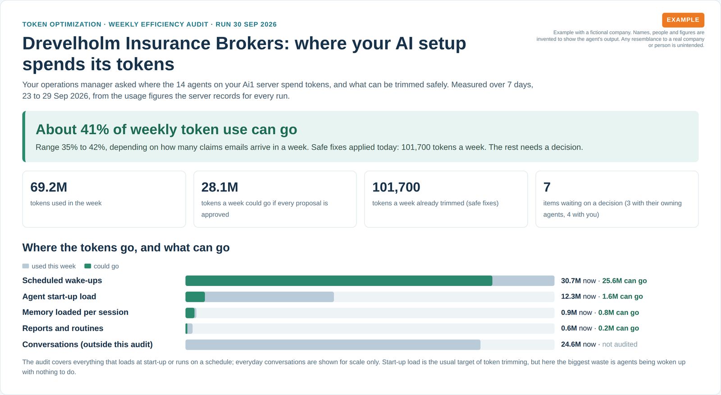Click the 'not audited' note
Screen dimensions: 721x395
(x=620, y=344)
